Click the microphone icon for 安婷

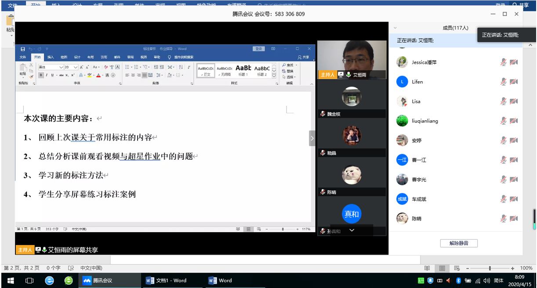point(504,140)
